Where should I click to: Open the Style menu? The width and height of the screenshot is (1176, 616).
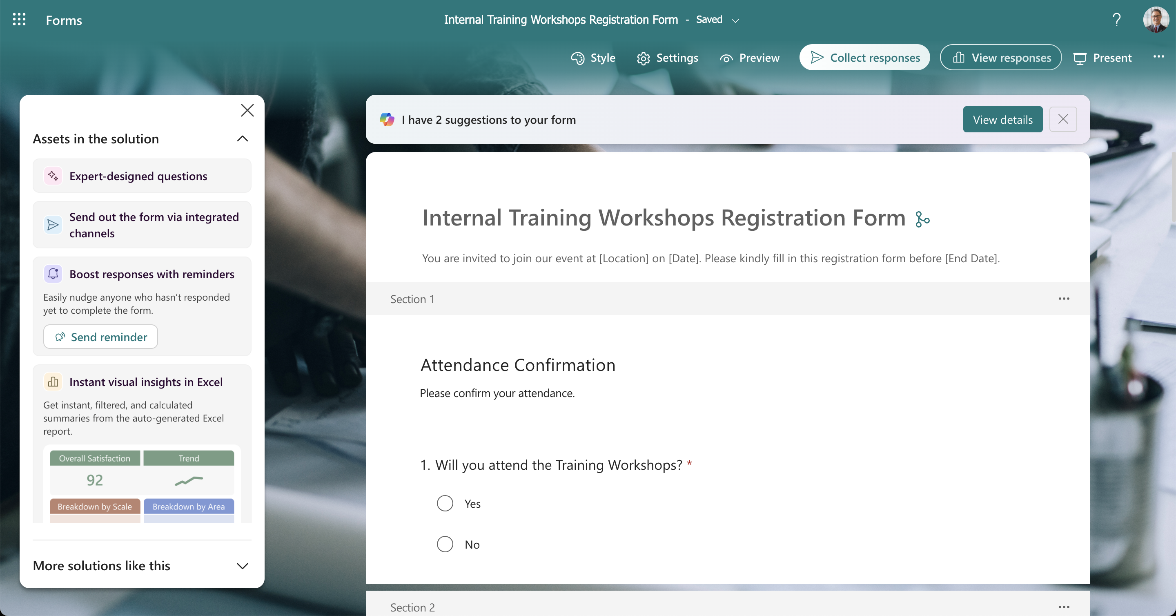[x=593, y=58]
